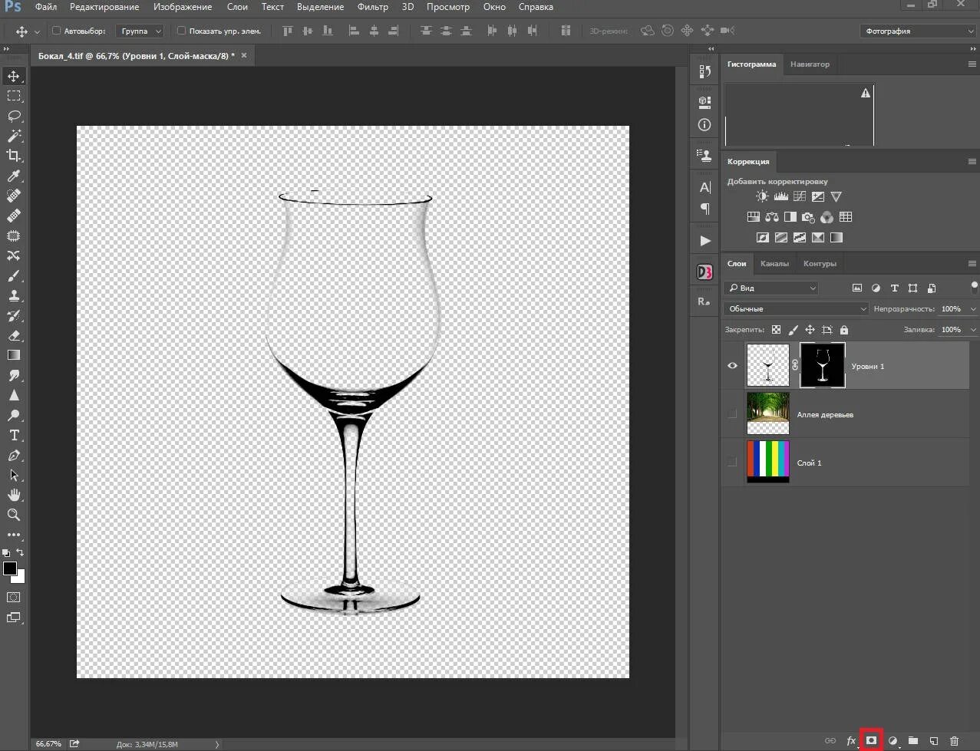This screenshot has height=751, width=980.
Task: Select the Clone Stamp tool
Action: pos(14,295)
